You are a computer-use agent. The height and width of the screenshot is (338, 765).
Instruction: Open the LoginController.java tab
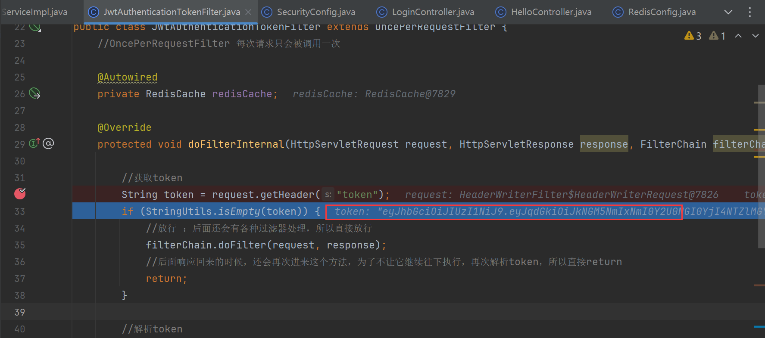tap(425, 12)
